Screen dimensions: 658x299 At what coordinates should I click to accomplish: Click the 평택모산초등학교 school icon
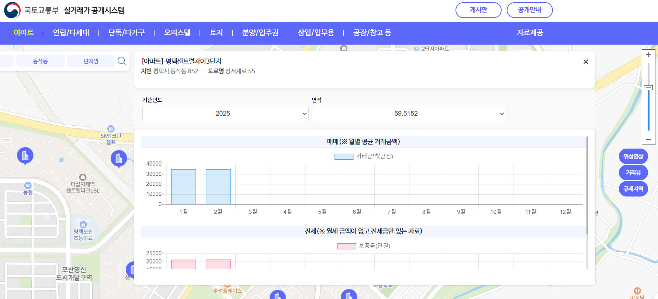[x=83, y=225]
